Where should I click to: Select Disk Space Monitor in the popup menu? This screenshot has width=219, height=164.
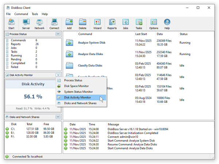pos(81,86)
